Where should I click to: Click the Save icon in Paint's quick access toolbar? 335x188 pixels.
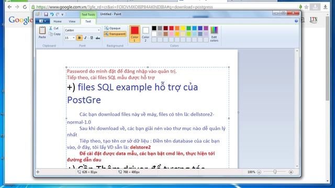46,14
